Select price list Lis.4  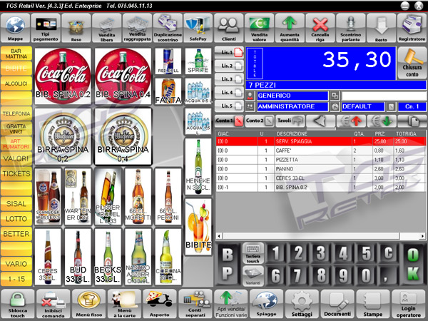[229, 93]
